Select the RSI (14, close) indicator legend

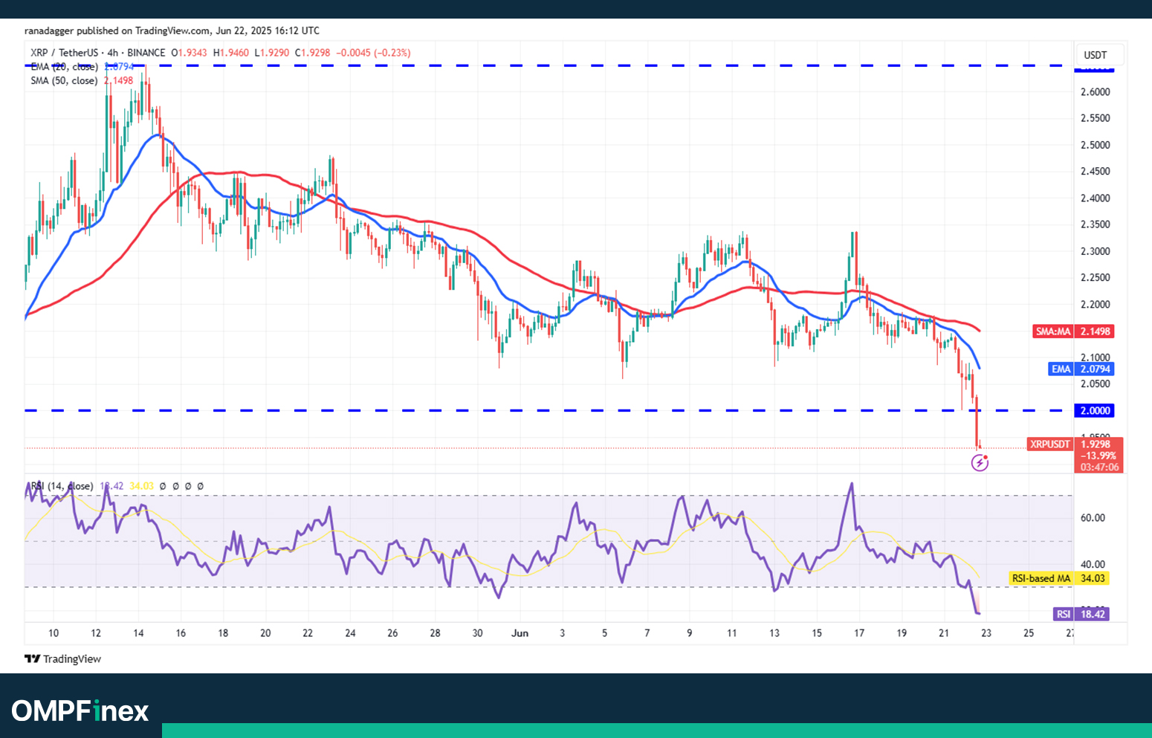click(x=62, y=486)
